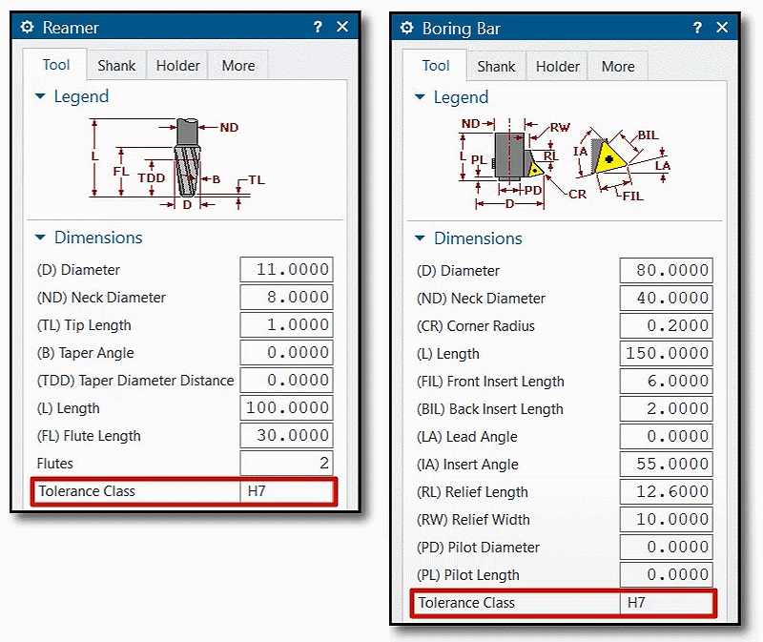Collapse the Legend section in the Boring Bar panel
This screenshot has width=763, height=642.
(419, 97)
